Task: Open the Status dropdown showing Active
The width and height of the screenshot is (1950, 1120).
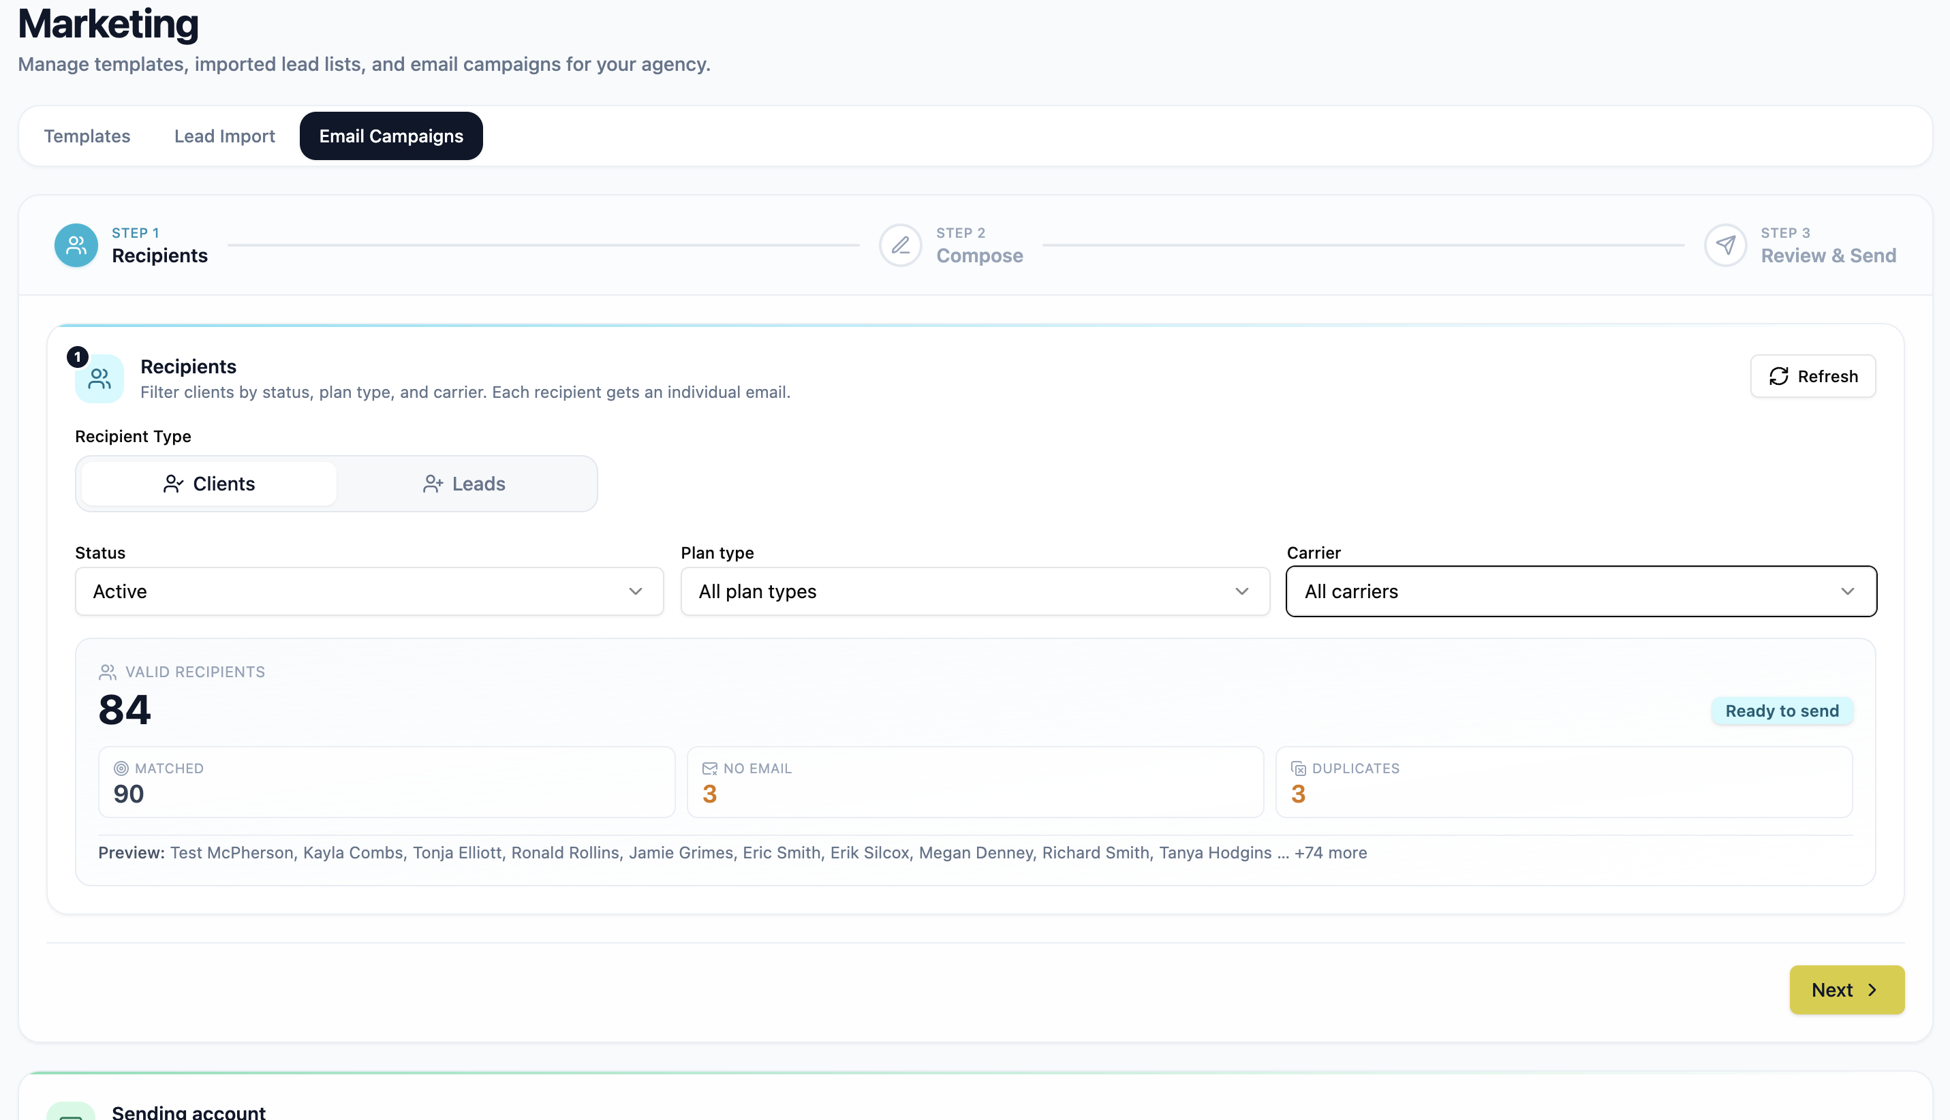Action: pyautogui.click(x=369, y=591)
